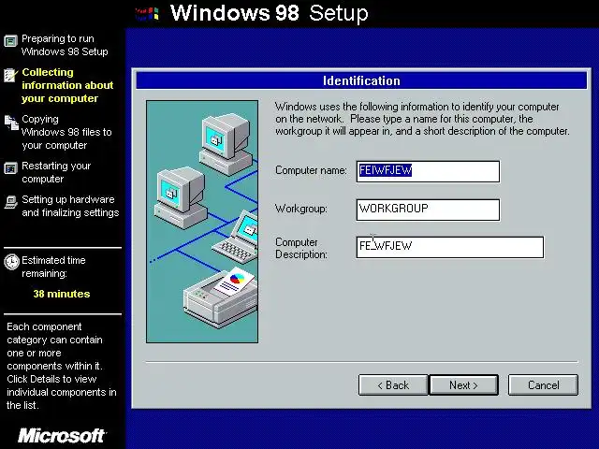Select the Computer Description text box

coord(449,247)
